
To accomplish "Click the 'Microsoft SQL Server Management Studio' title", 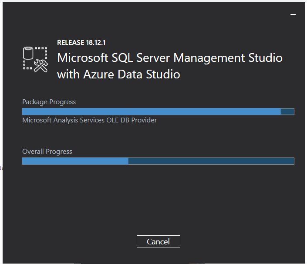I will (170, 58).
